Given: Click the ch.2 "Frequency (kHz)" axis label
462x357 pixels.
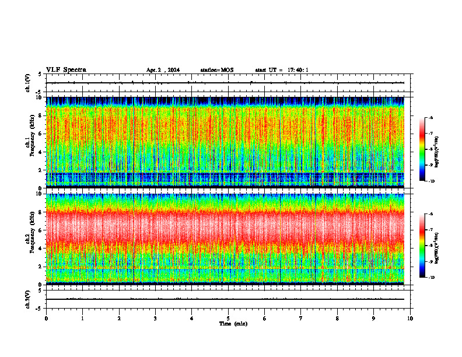Looking at the screenshot, I should [x=33, y=232].
